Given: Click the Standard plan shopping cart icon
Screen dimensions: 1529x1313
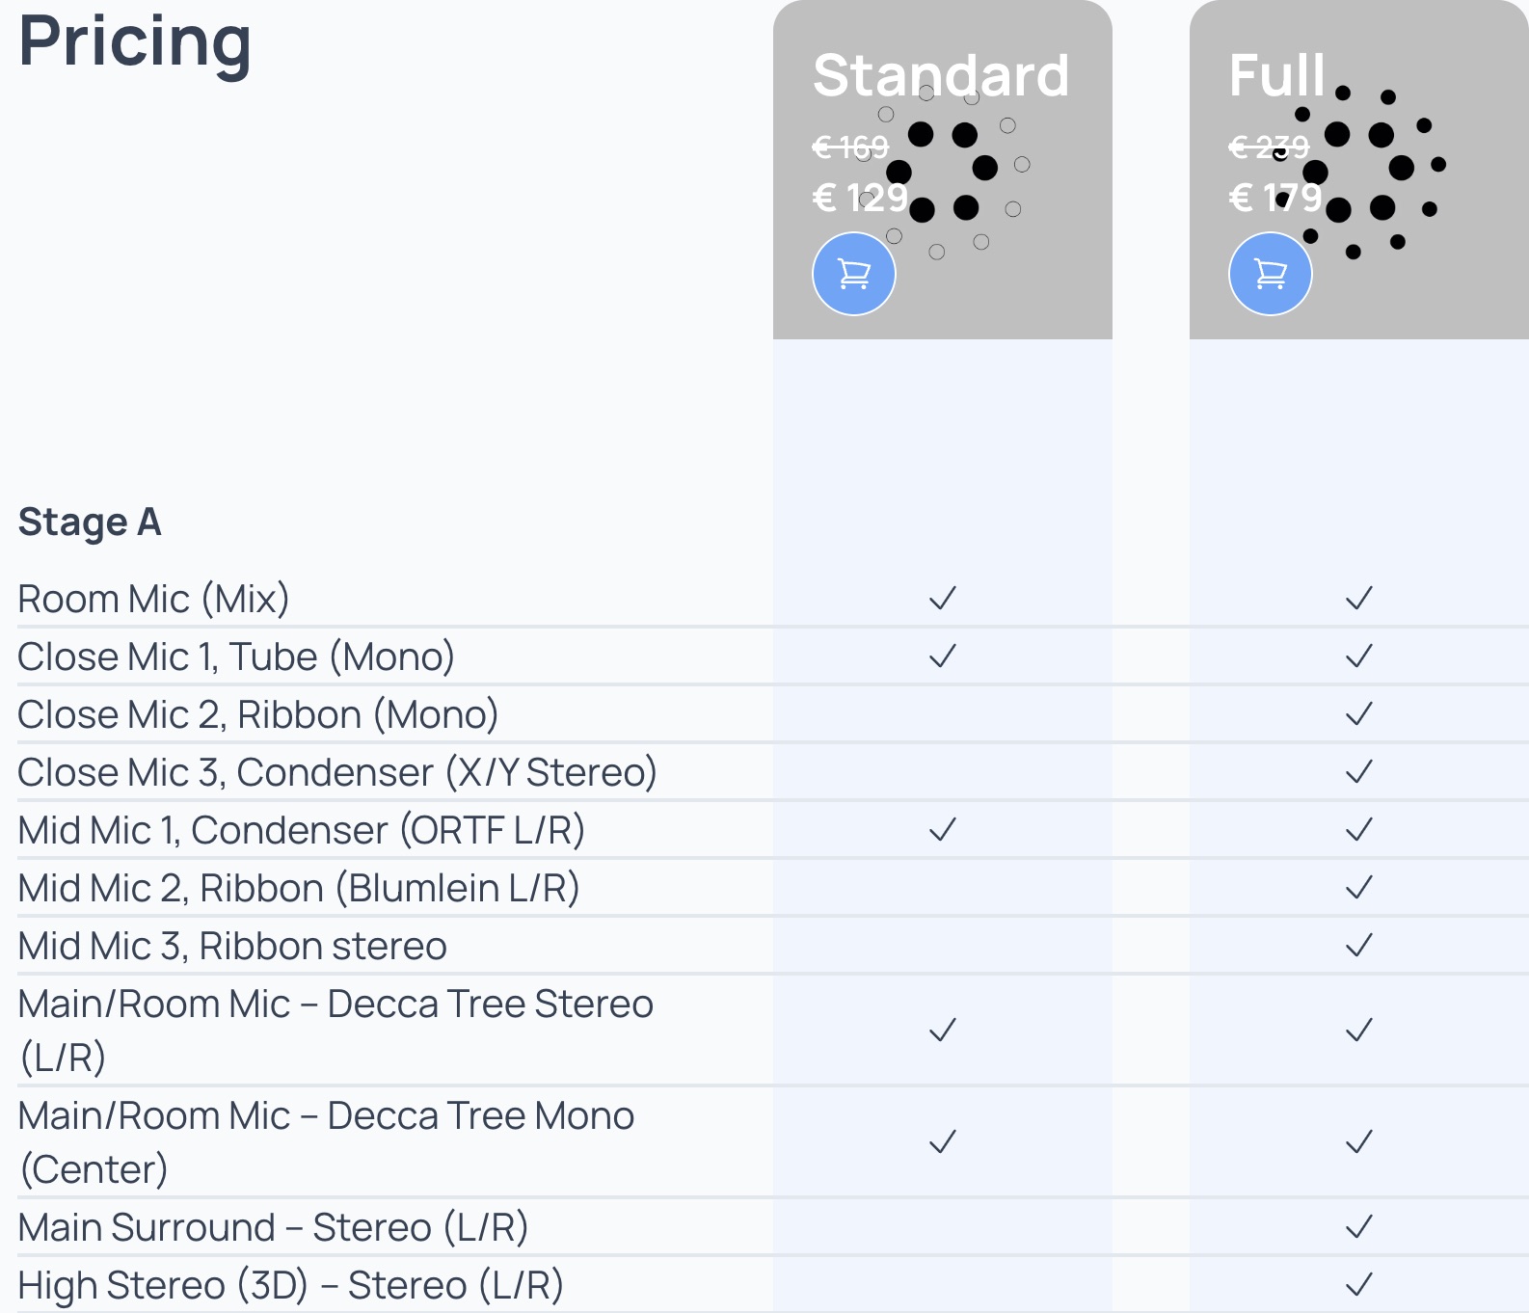Looking at the screenshot, I should (854, 274).
